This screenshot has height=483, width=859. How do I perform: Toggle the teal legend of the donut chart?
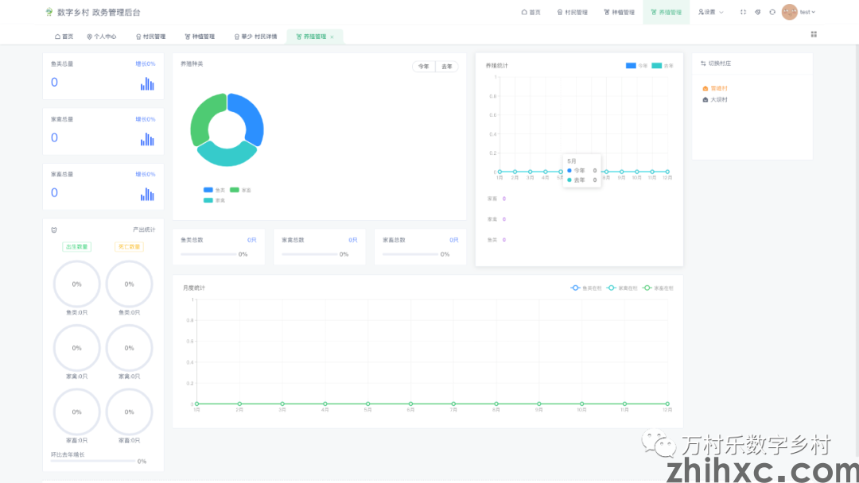(x=214, y=200)
